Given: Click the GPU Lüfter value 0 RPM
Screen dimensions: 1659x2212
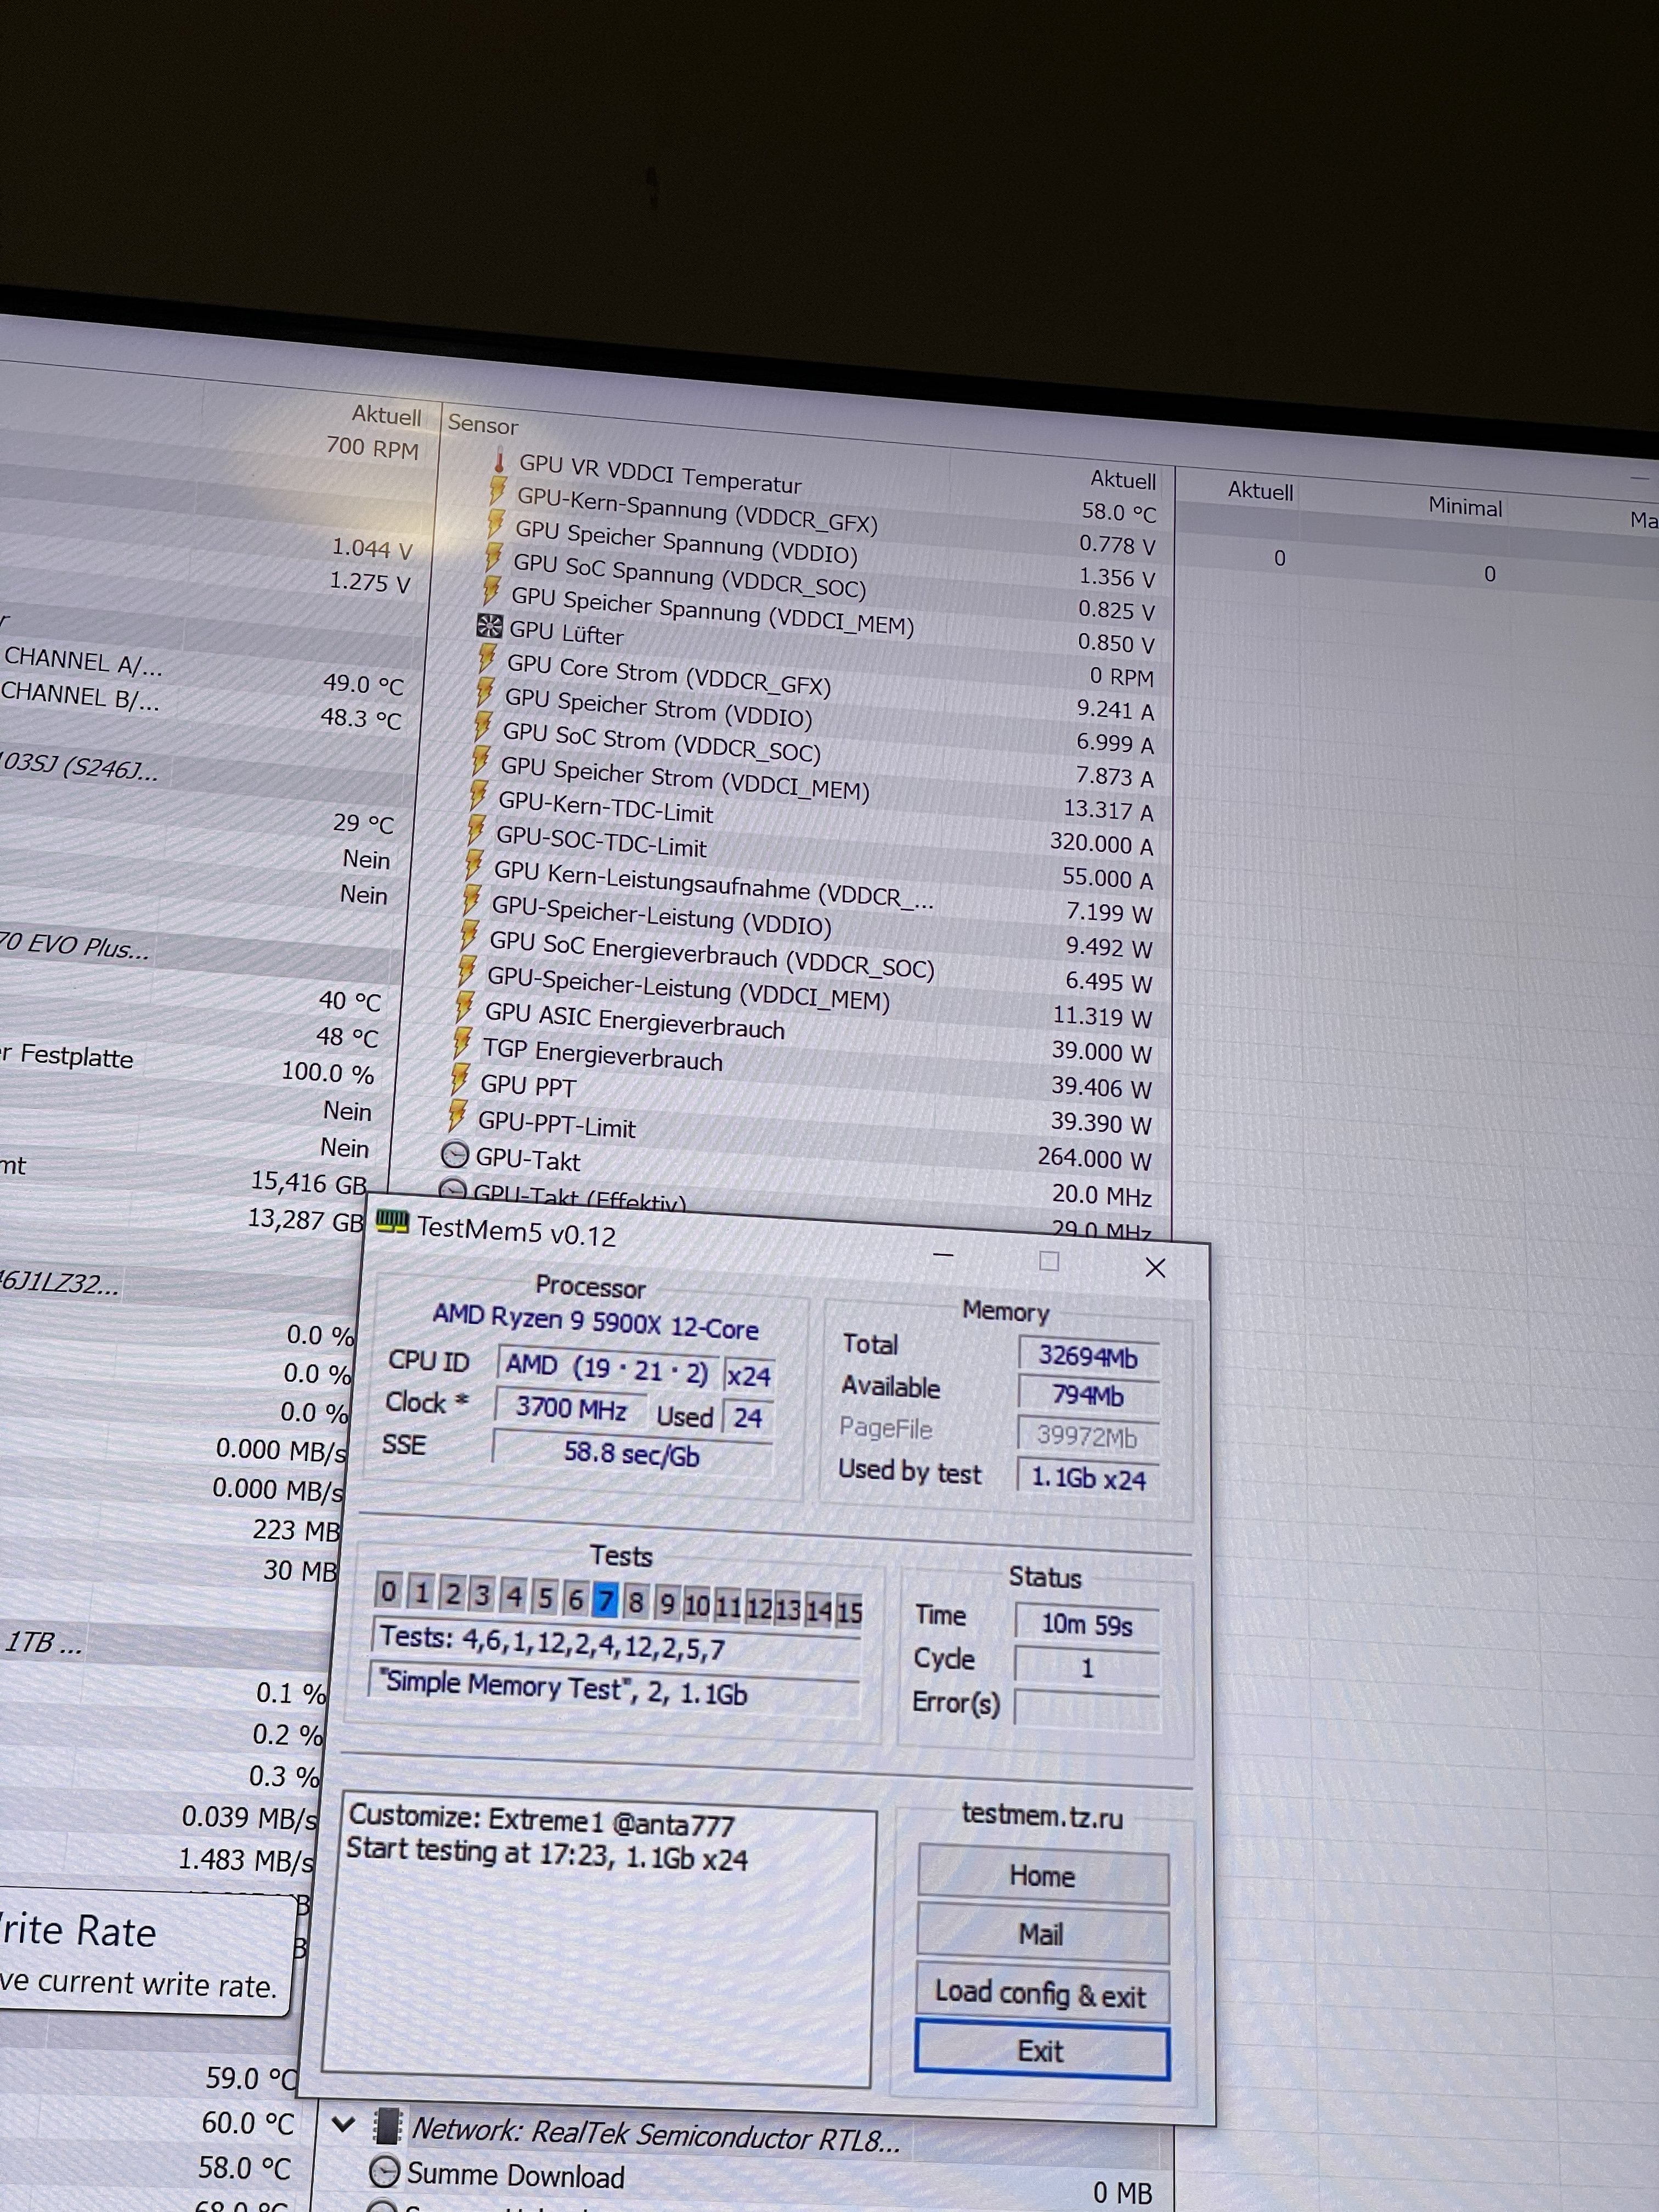Looking at the screenshot, I should pos(1121,677).
